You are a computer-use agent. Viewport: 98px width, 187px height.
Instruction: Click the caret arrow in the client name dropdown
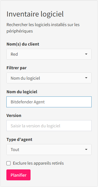click(x=86, y=54)
